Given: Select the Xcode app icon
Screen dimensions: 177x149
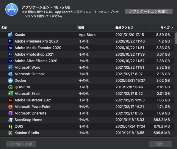Looking at the screenshot, I should point(10,35).
